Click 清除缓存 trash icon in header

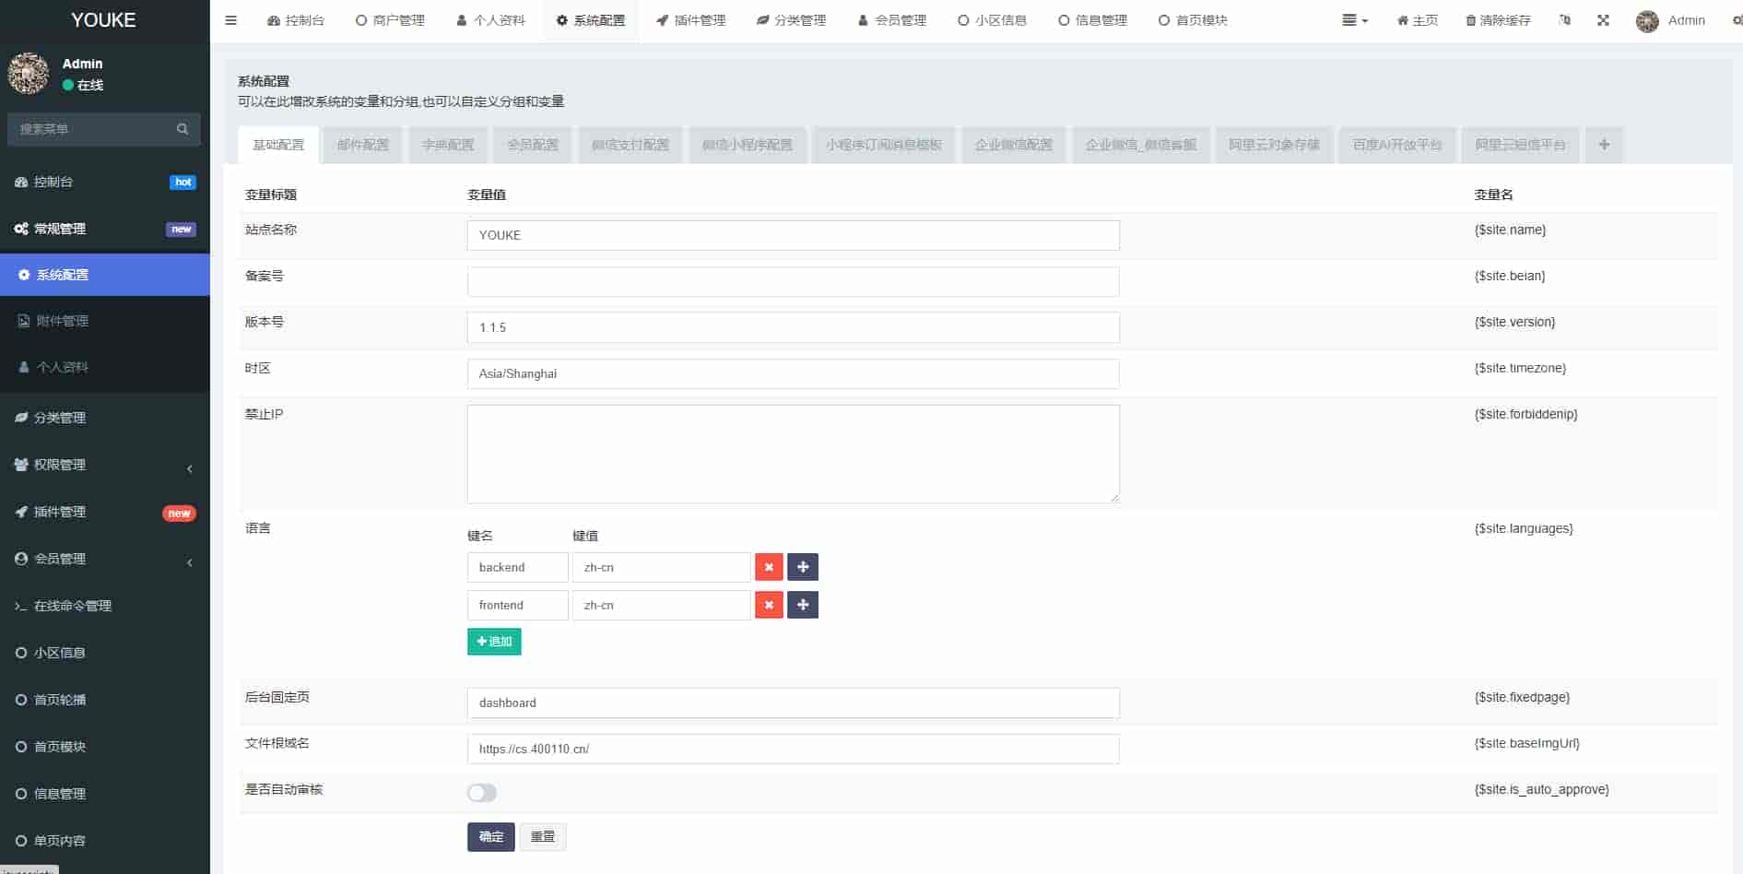(x=1470, y=20)
